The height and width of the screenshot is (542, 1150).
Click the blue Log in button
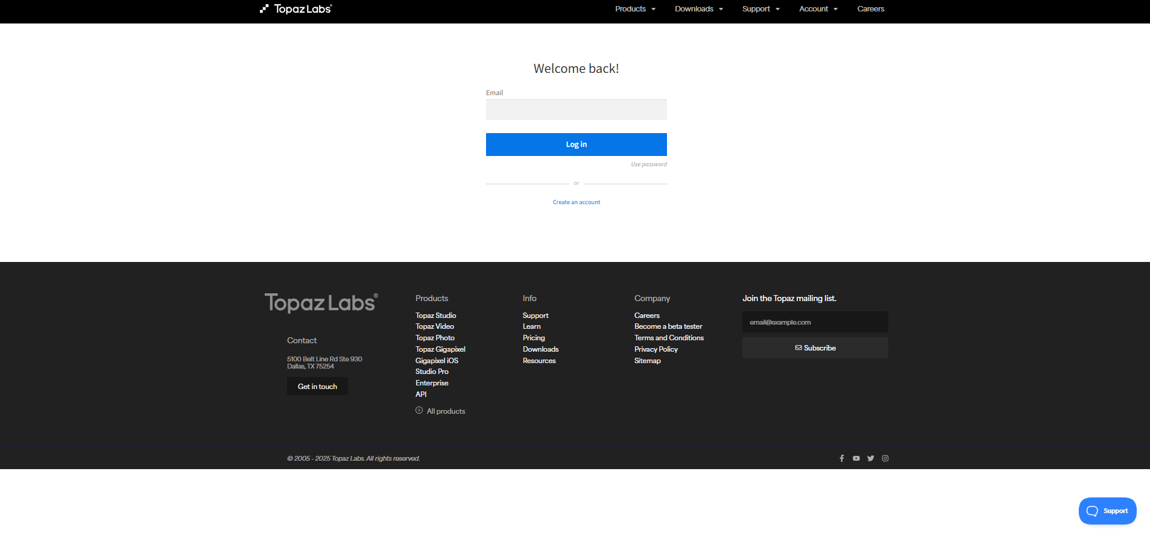coord(577,145)
